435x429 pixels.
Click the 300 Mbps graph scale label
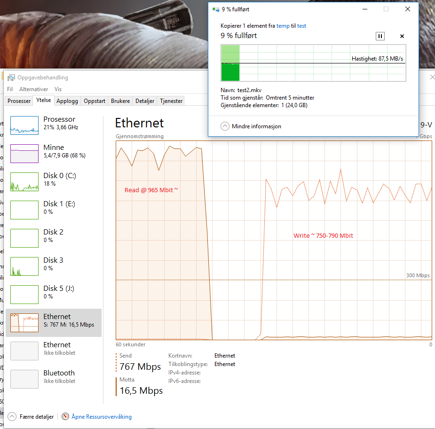click(418, 275)
